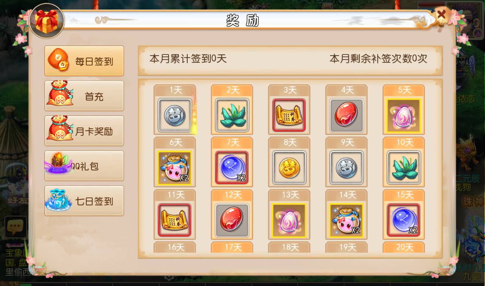Select the day 6 pink pig bag reward
This screenshot has width=485, height=286.
tap(175, 168)
